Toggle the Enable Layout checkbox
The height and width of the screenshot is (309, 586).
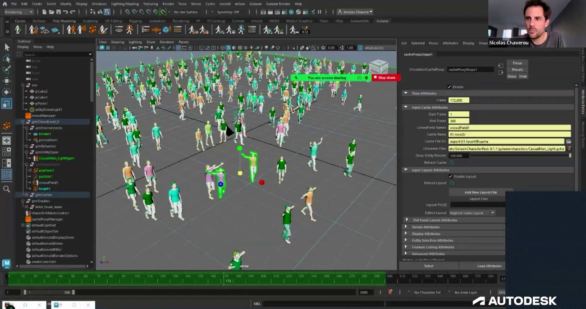450,176
